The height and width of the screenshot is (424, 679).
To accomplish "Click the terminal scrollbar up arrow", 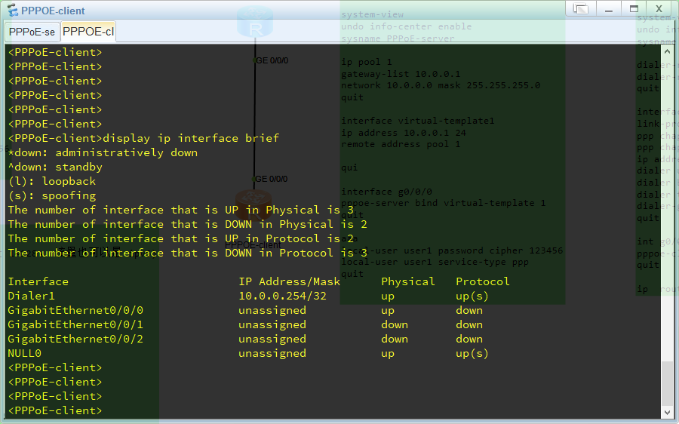I will 667,51.
